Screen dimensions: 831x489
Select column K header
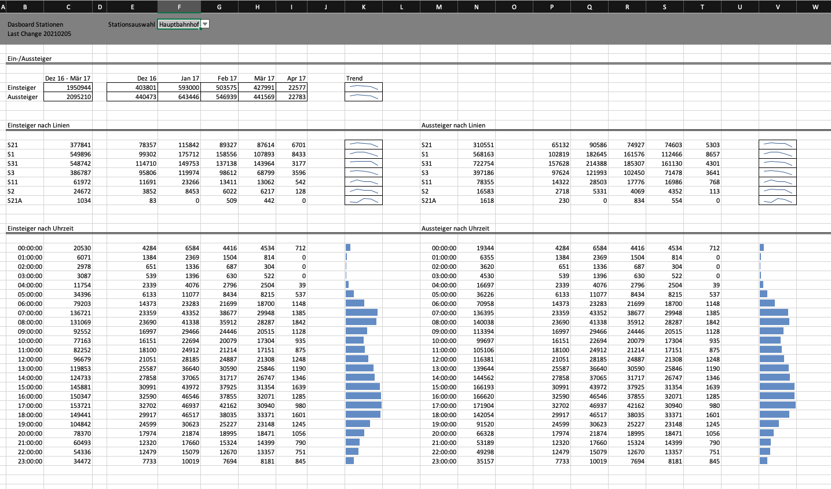click(363, 7)
